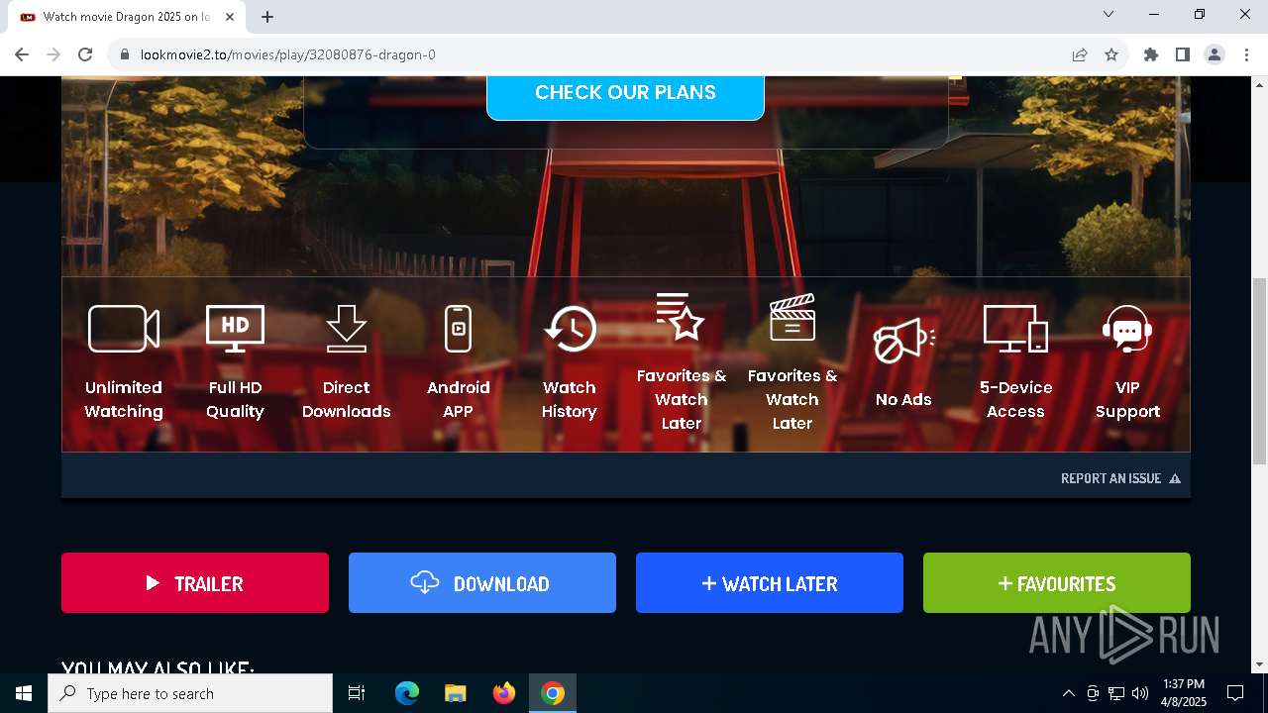Click the Direct Downloads arrow icon
Screen dimensions: 1268x713
(347, 329)
